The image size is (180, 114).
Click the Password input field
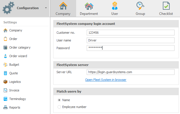click(x=130, y=48)
